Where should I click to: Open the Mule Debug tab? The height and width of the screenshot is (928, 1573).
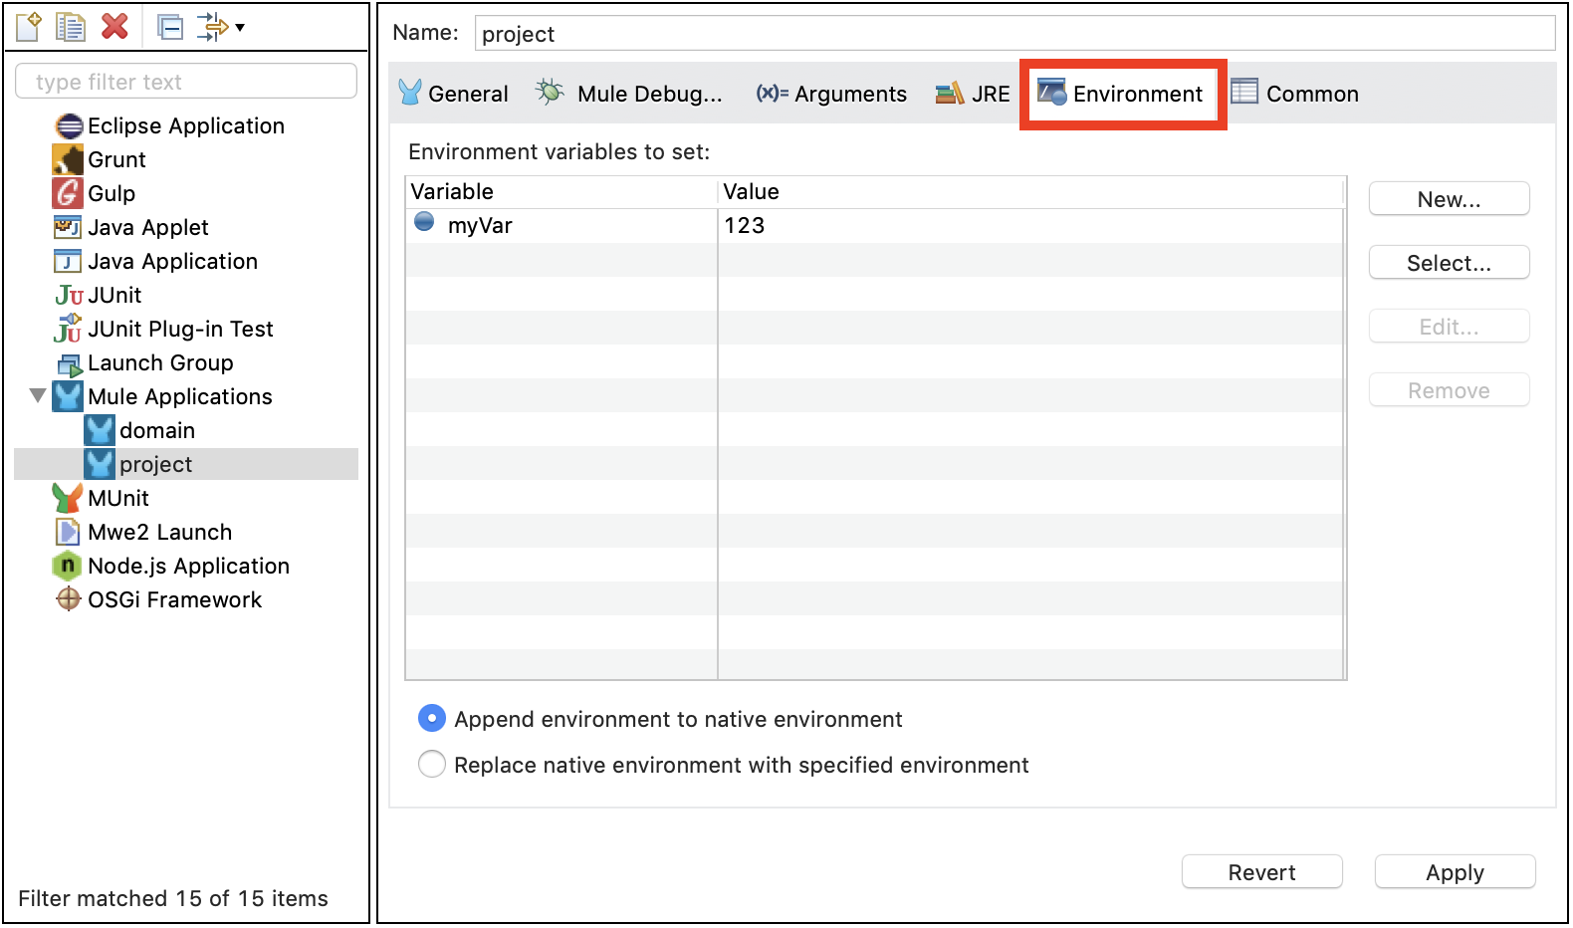tap(629, 94)
